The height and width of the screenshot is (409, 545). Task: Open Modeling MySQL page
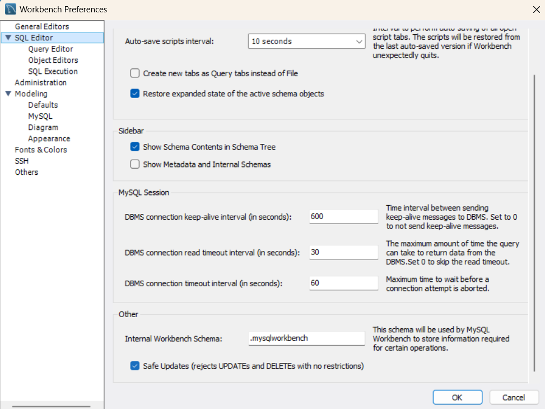click(x=40, y=116)
